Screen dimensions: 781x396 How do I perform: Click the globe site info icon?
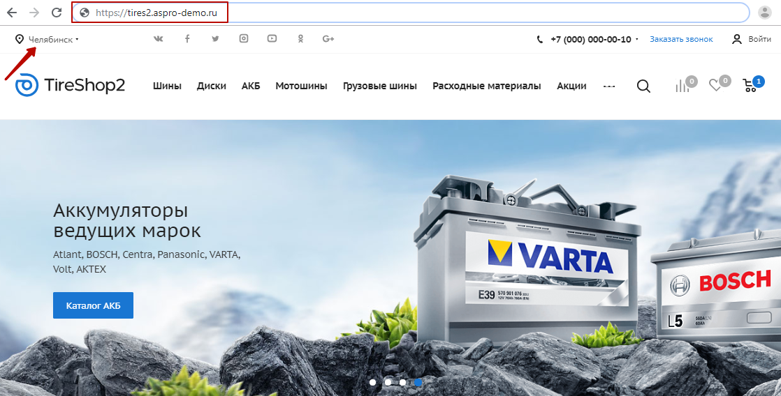pos(85,13)
